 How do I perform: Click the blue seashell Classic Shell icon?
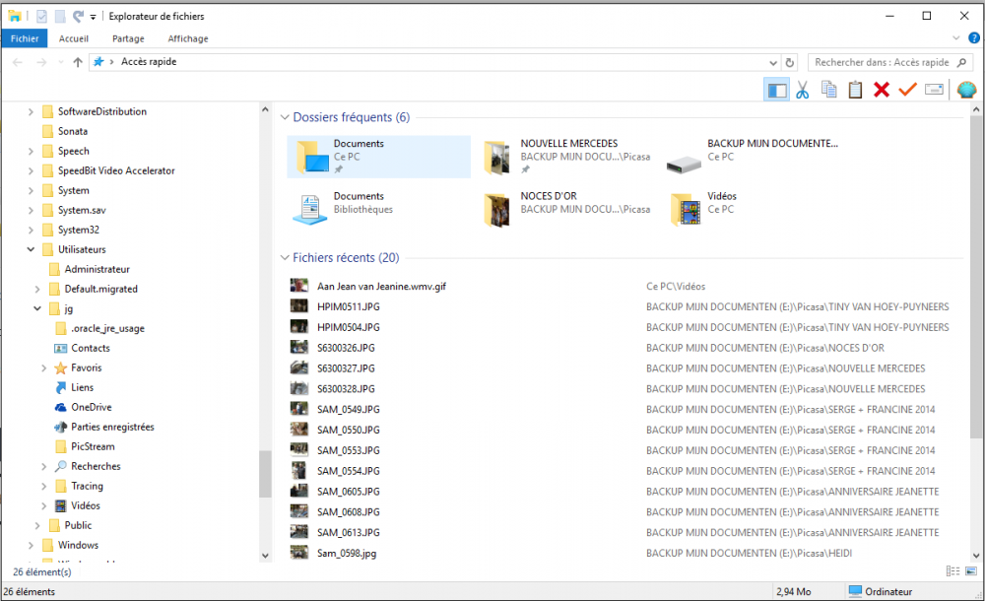pos(965,89)
